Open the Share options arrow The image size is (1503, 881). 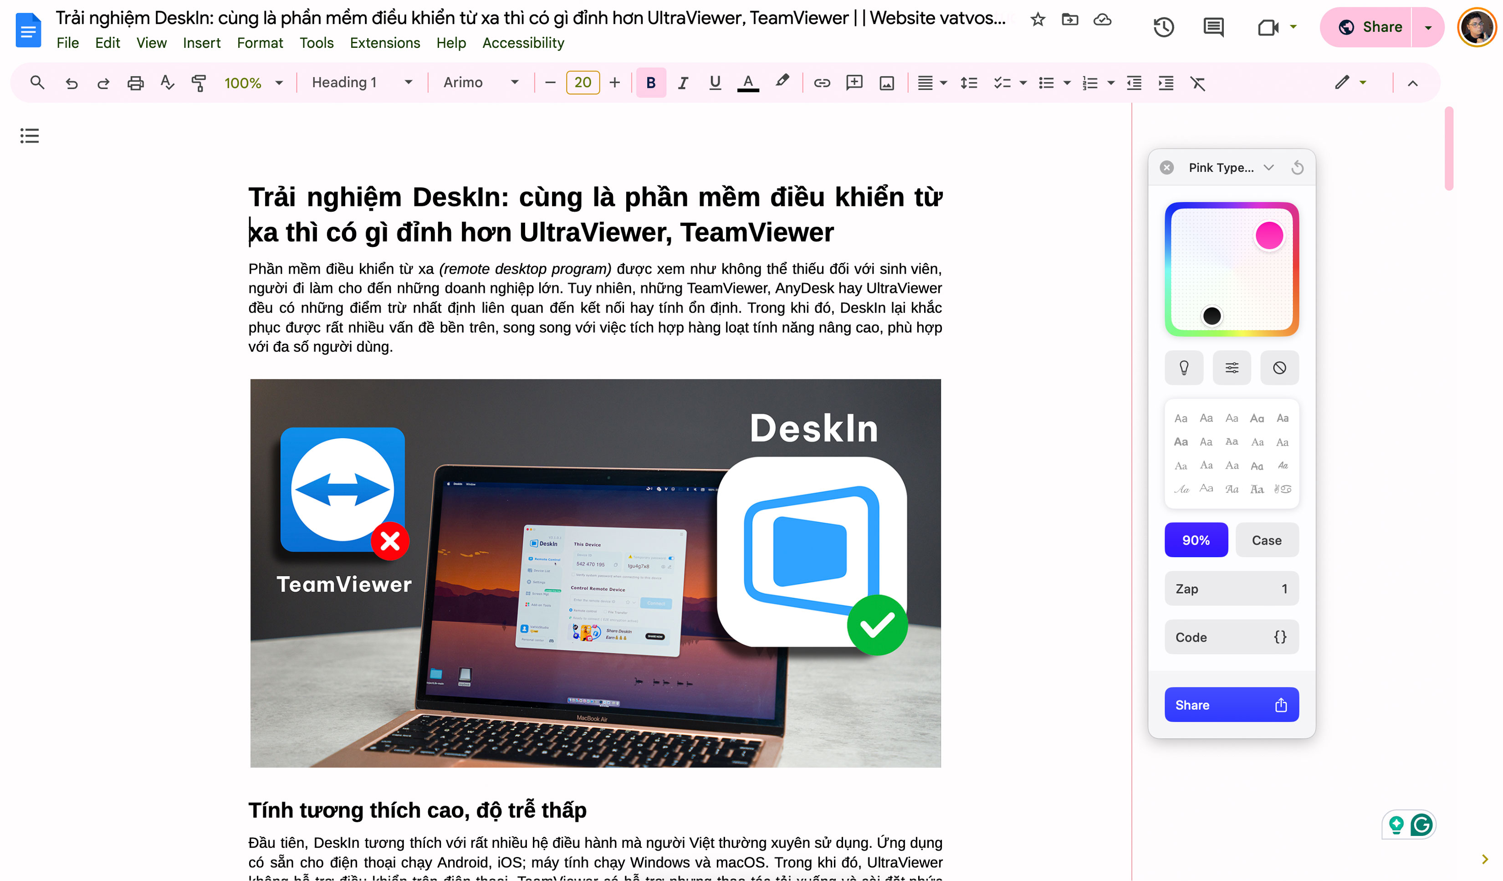click(x=1428, y=27)
